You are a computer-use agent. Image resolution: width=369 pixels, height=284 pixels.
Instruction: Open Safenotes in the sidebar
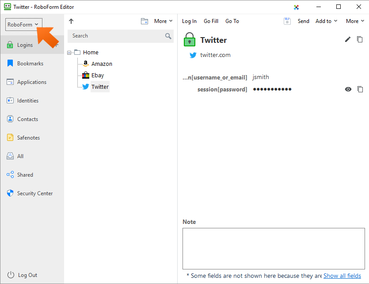(32, 137)
